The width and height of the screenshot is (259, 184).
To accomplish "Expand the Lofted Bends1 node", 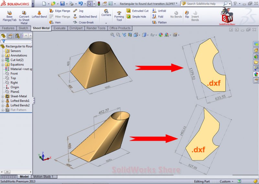I will [x=3, y=101].
